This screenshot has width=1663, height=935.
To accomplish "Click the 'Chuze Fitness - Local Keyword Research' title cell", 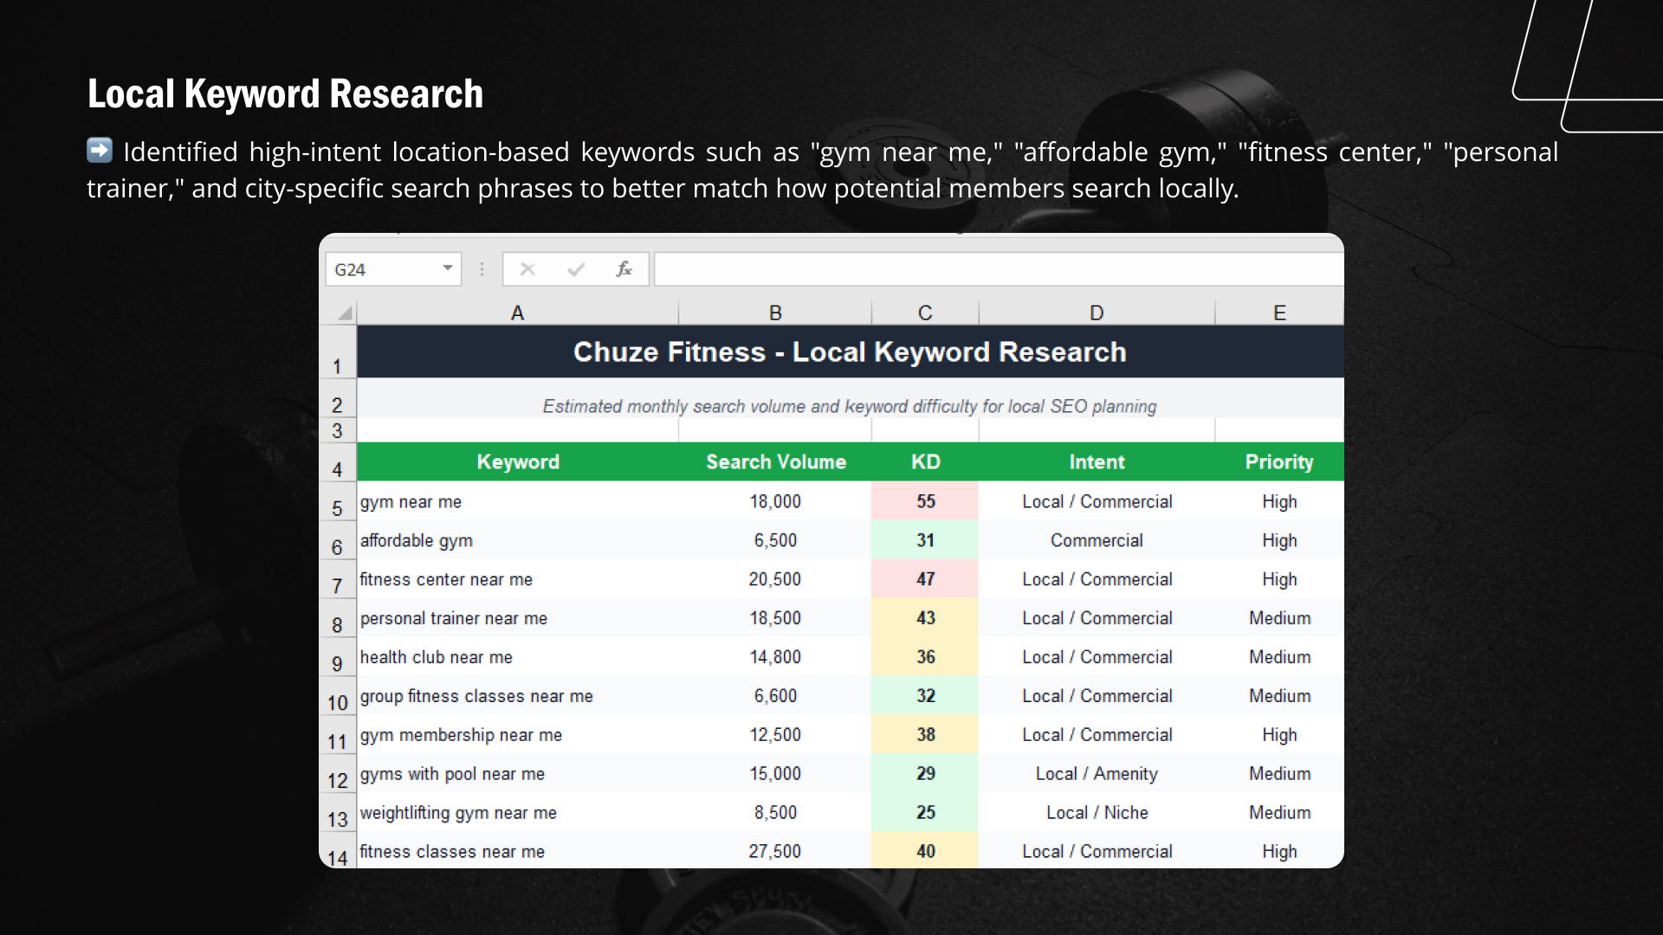I will 851,352.
